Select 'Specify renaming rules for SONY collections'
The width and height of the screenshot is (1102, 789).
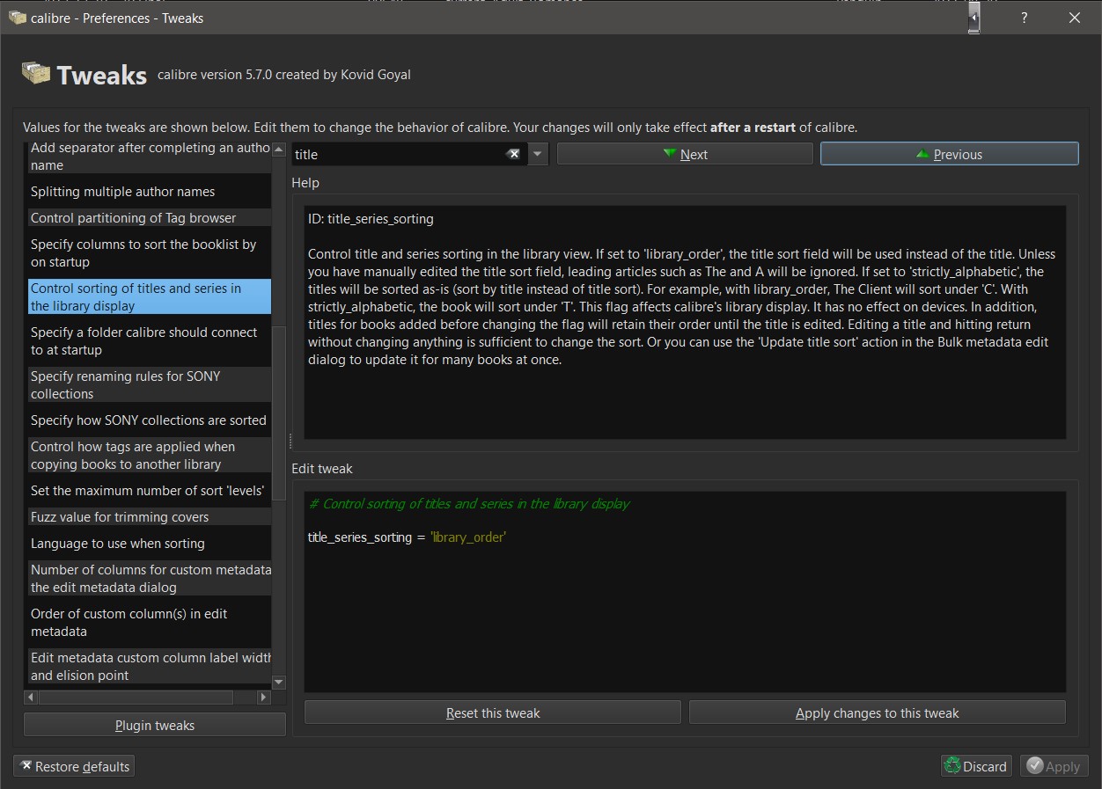coord(150,385)
